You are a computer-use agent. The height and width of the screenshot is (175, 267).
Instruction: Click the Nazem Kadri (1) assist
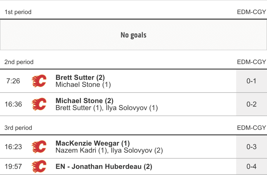81,150
